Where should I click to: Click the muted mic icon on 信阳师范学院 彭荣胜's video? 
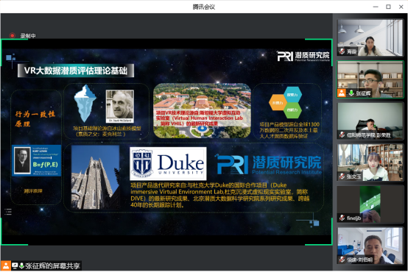(x=342, y=135)
